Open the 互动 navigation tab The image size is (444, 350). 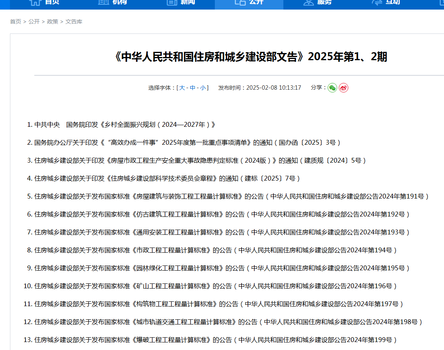(x=386, y=2)
